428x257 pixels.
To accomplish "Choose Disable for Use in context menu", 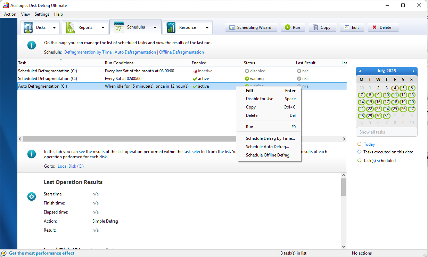I will tap(260, 99).
